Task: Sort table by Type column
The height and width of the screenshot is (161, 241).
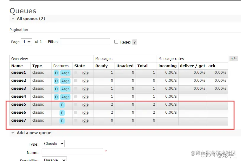Action: [37, 66]
